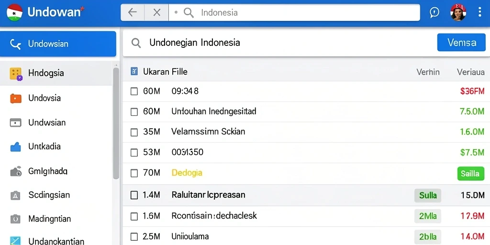This screenshot has width=490, height=245.
Task: Tick the checkbox for row 09:34 8
Action: tap(134, 91)
